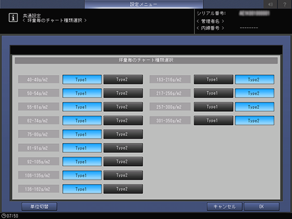Select Type1 for 81-91g/m2

coord(82,148)
